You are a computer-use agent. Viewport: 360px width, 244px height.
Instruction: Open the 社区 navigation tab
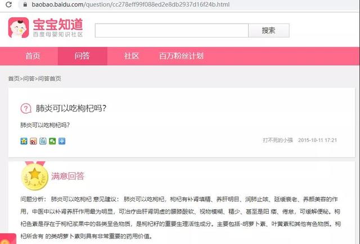(132, 56)
